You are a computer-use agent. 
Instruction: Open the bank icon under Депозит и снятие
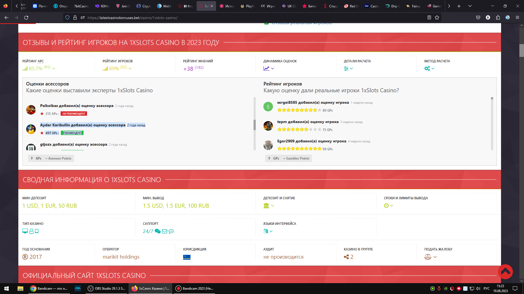266,206
